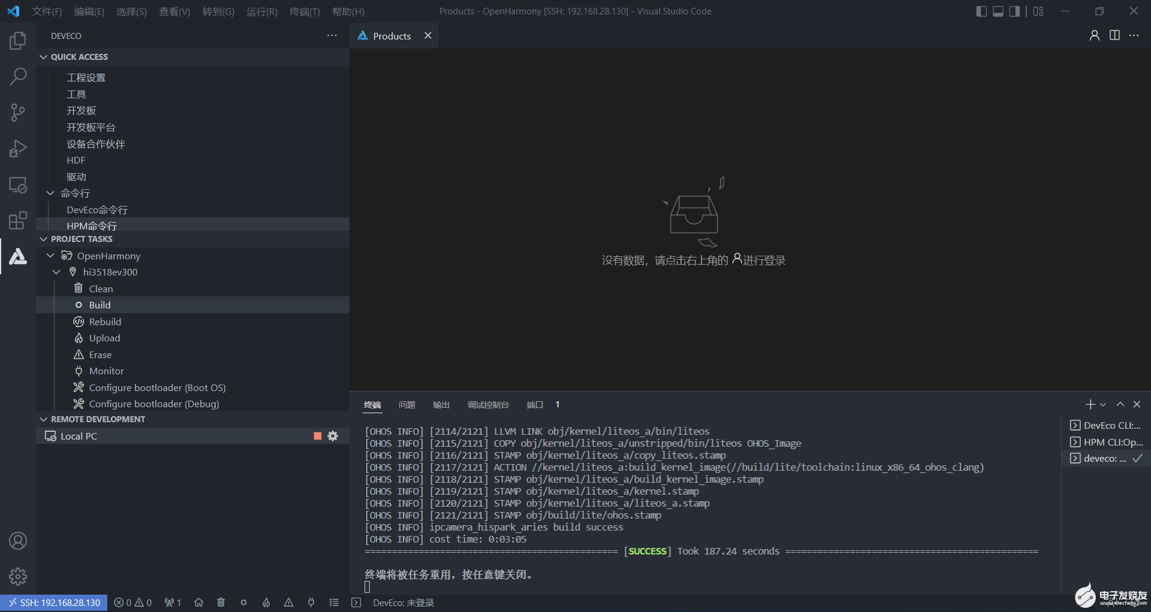Toggle bottom panel layout
The image size is (1151, 612).
pyautogui.click(x=998, y=11)
